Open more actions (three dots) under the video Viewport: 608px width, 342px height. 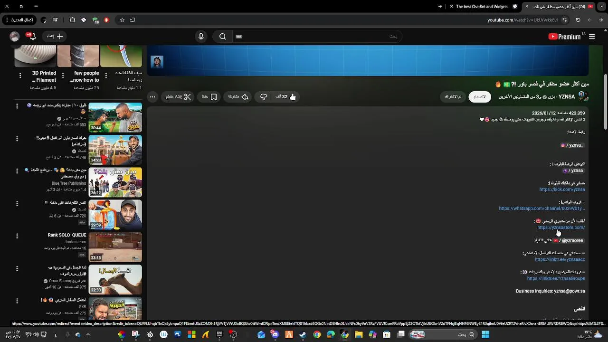[152, 97]
